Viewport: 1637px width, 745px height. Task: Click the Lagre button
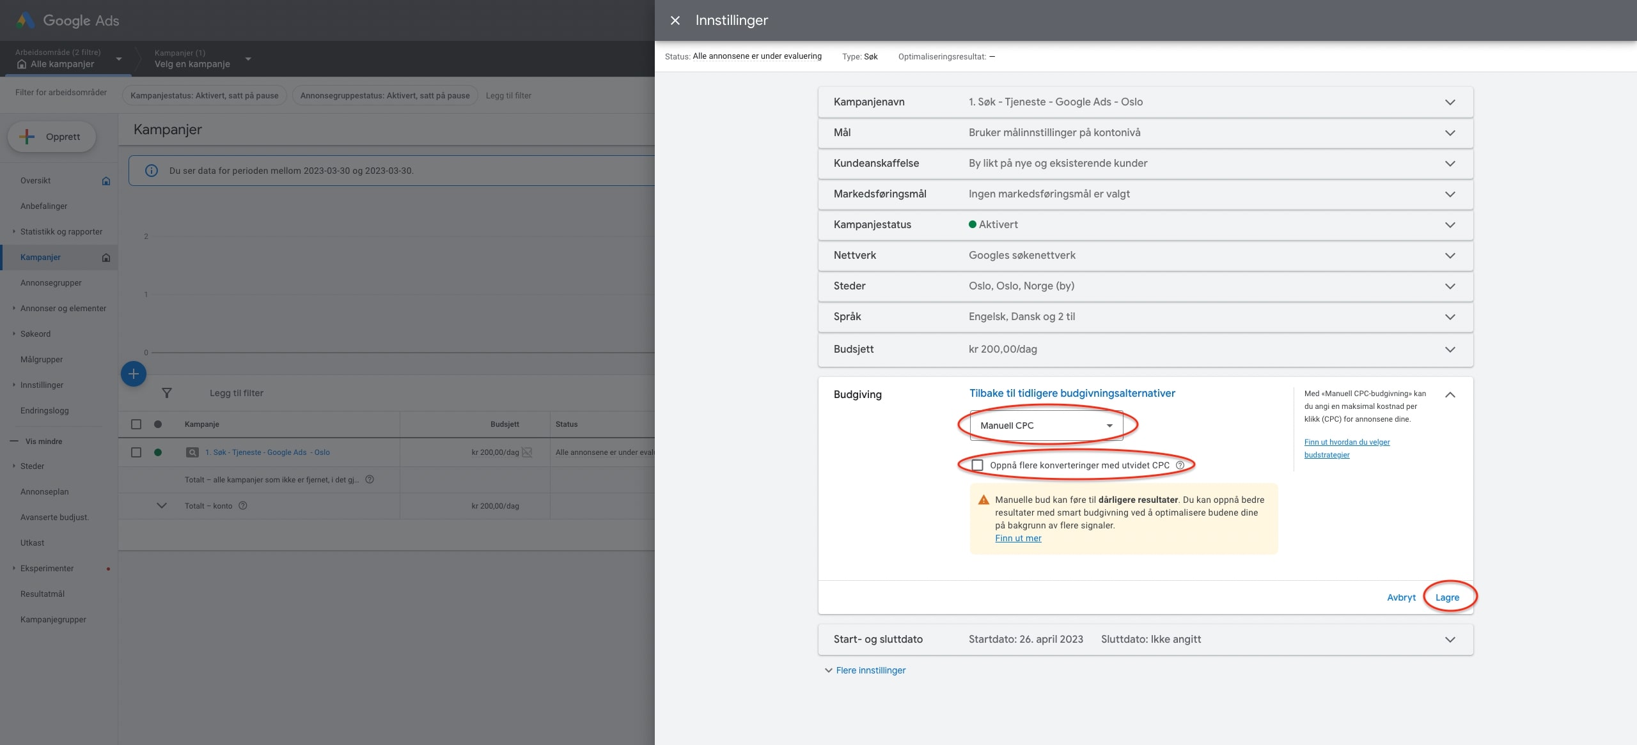point(1447,597)
